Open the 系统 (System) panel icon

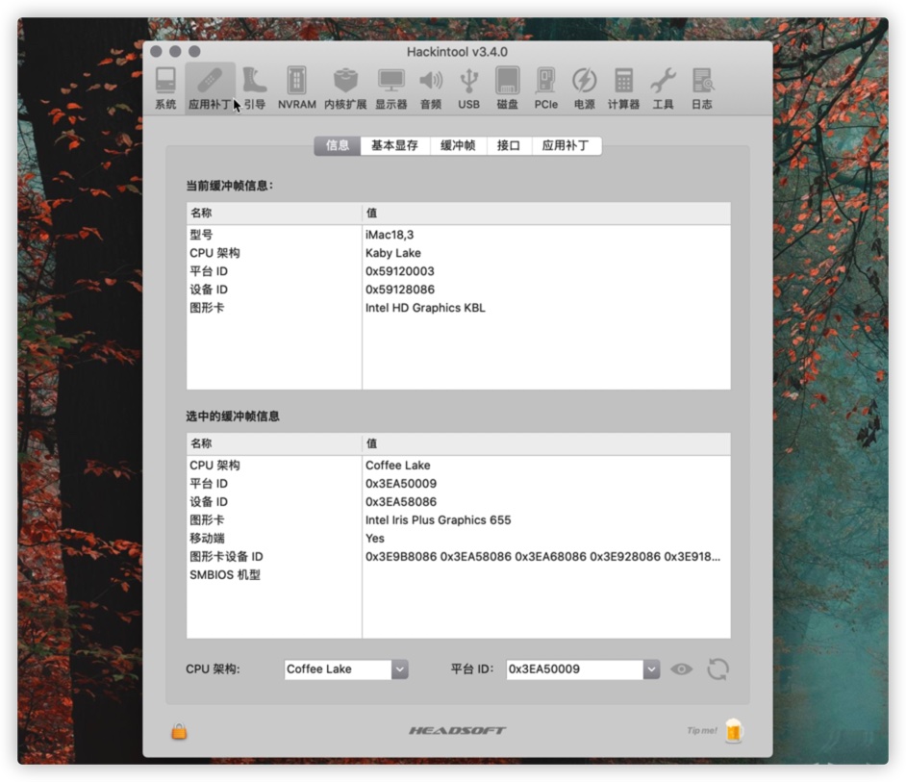point(165,87)
